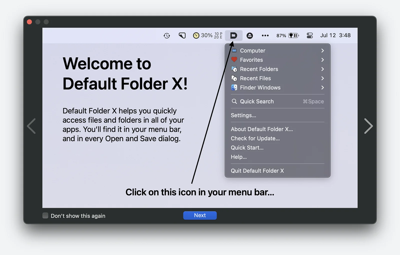Viewport: 400px width, 255px height.
Task: Click the Finder face icon
Action: (234, 88)
